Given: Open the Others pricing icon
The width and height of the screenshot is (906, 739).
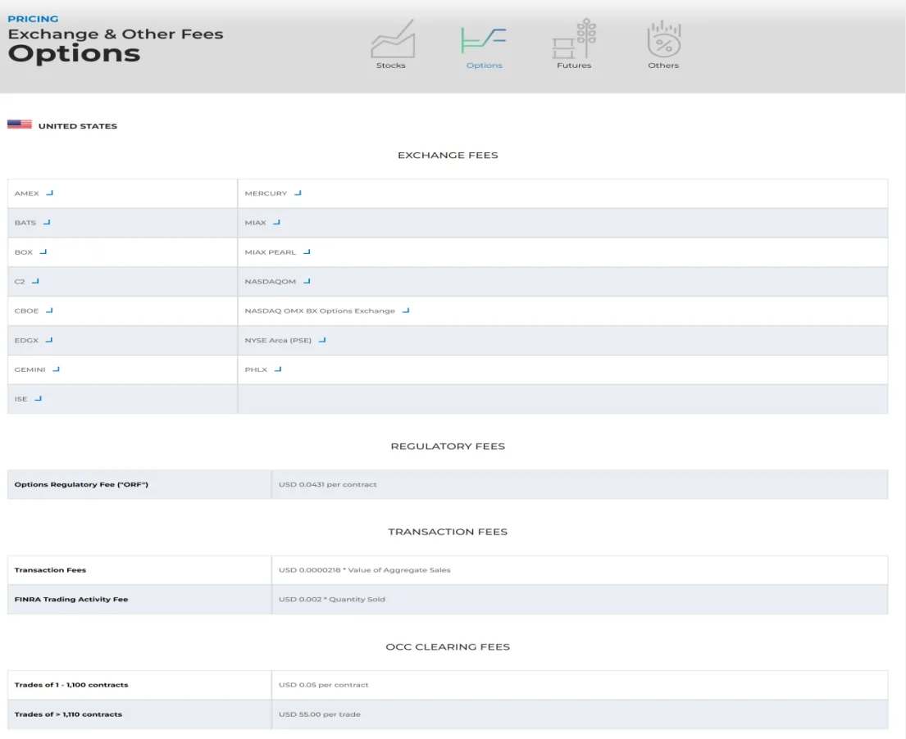Looking at the screenshot, I should click(664, 39).
